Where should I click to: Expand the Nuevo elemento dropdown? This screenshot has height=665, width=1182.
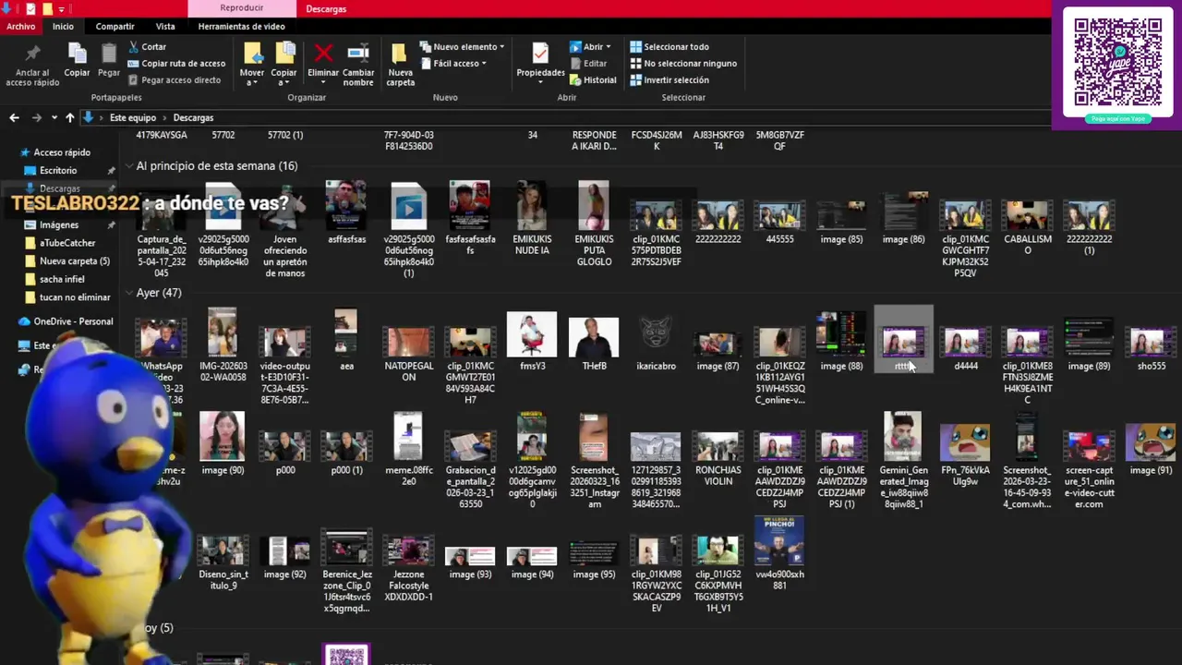pyautogui.click(x=462, y=46)
